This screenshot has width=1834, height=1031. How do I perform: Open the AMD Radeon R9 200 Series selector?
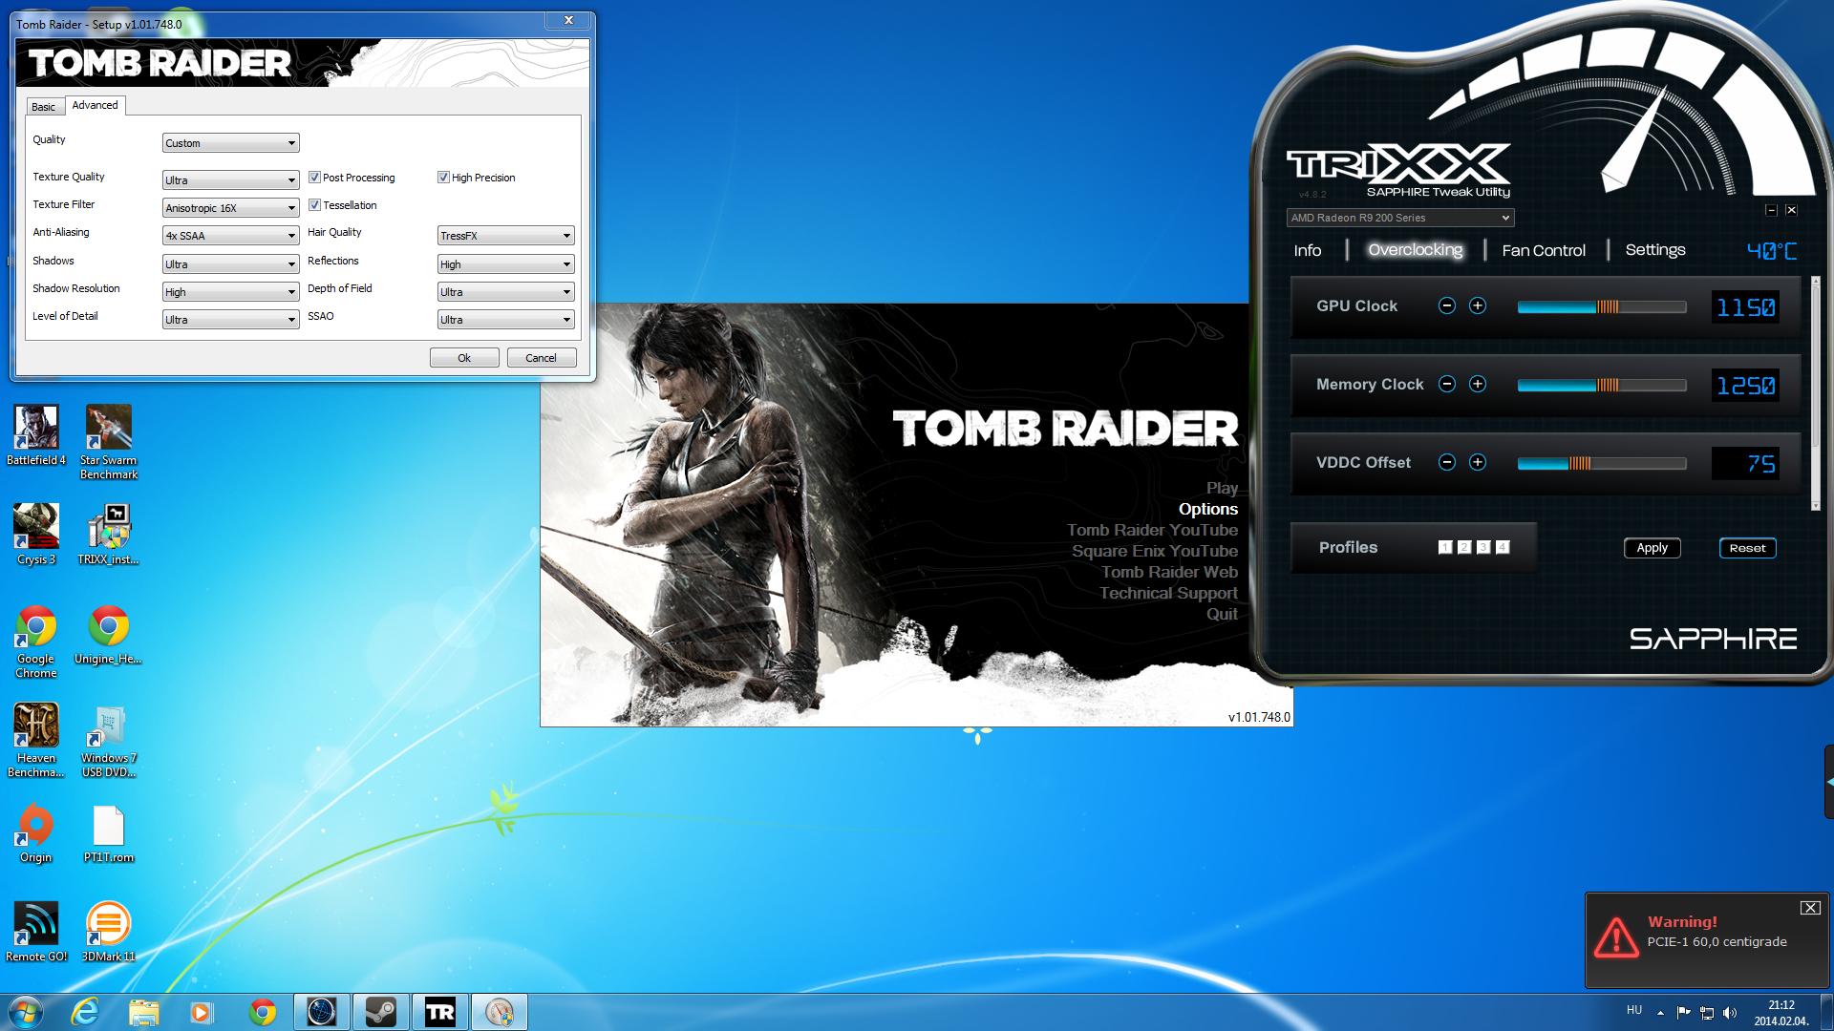(1399, 218)
